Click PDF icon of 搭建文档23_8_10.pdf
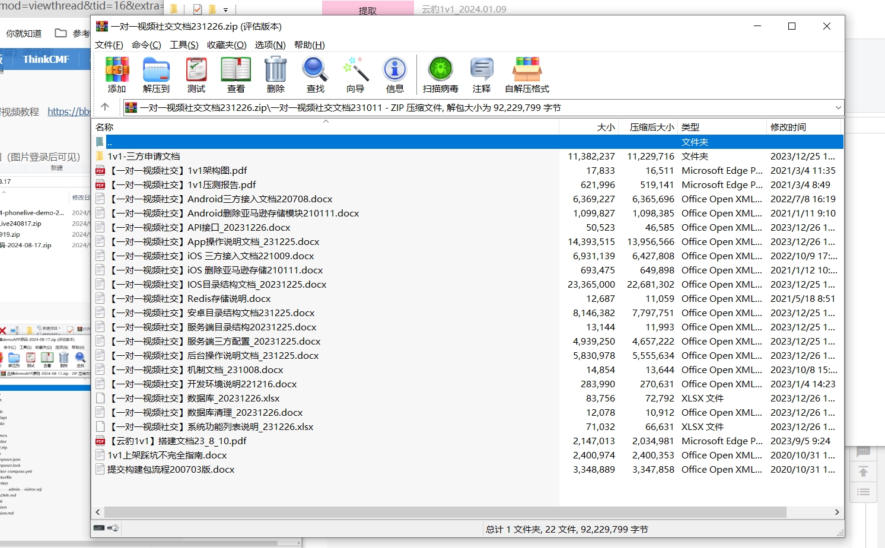 coord(100,441)
